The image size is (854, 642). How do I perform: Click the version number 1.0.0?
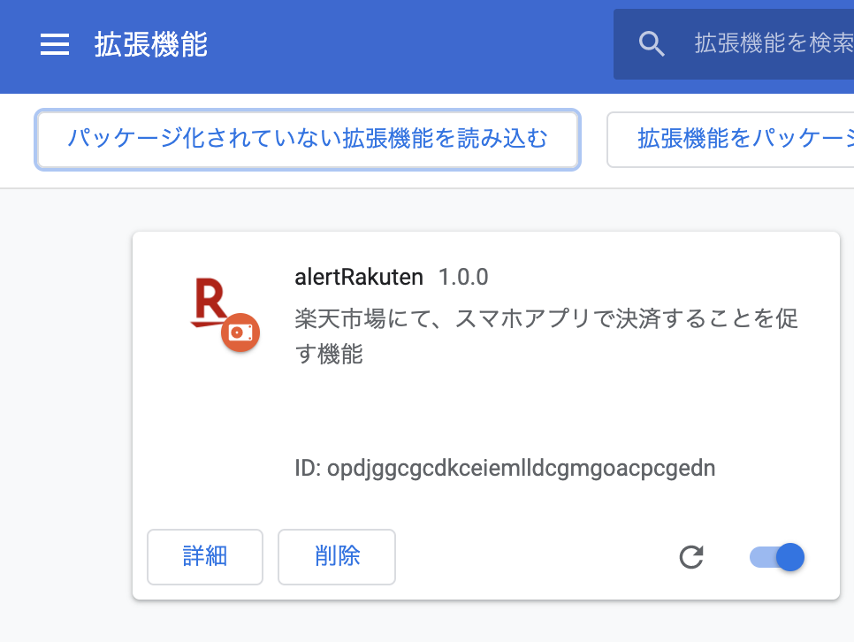click(x=463, y=277)
